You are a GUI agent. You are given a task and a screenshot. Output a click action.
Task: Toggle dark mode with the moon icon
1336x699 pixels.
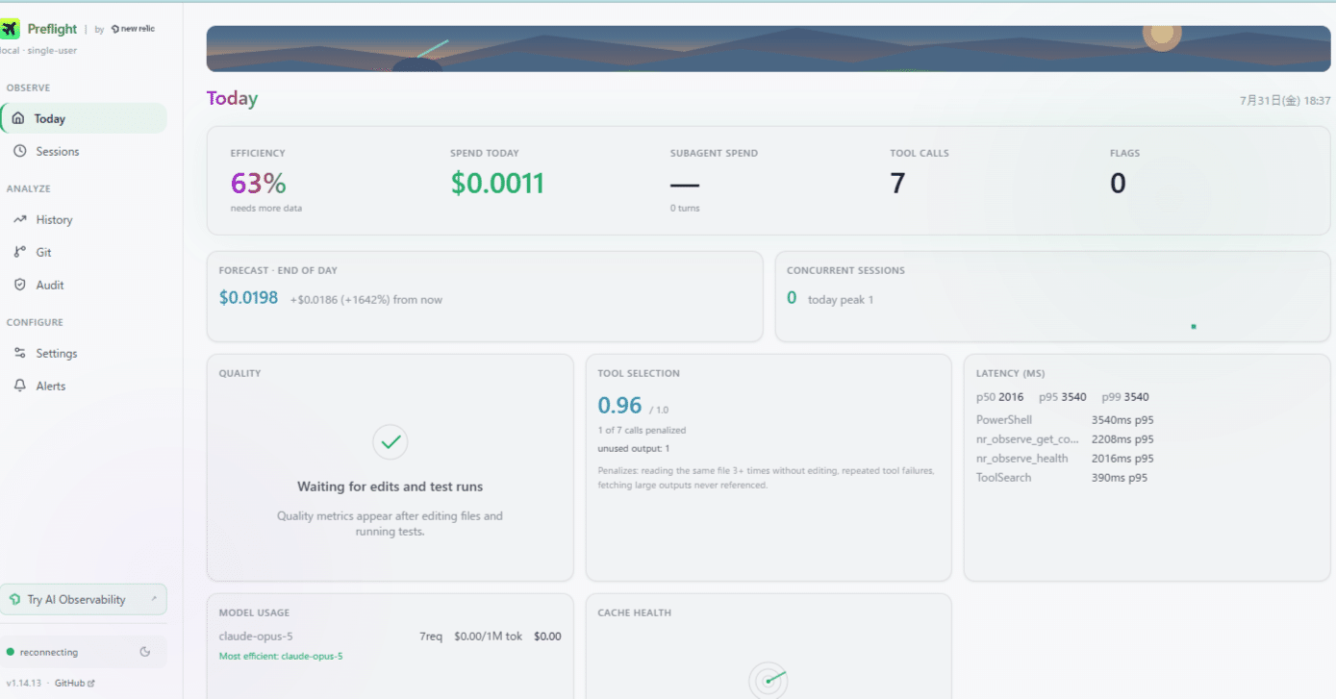coord(145,652)
